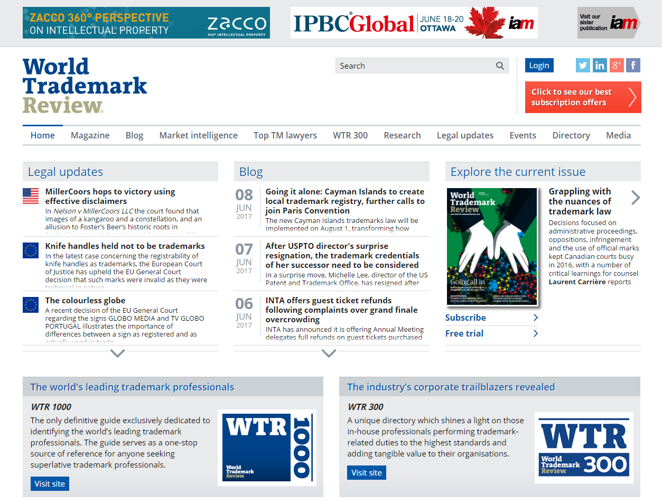Click the Login button
Image resolution: width=662 pixels, height=503 pixels.
[x=539, y=66]
